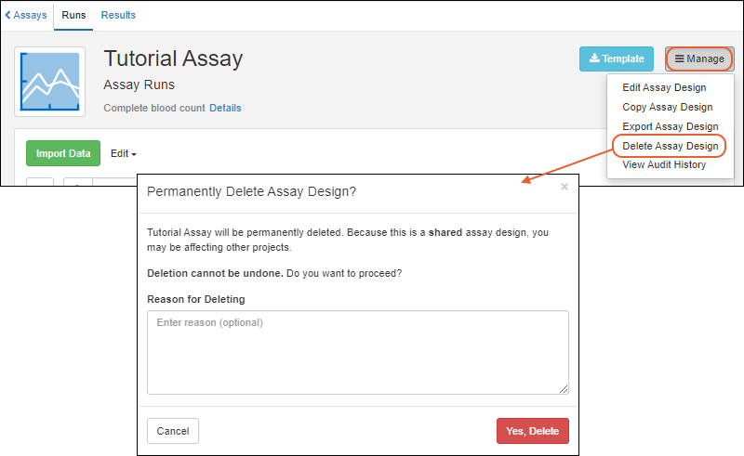744x456 pixels.
Task: Focus the Reason for Deleting text box
Action: [358, 351]
